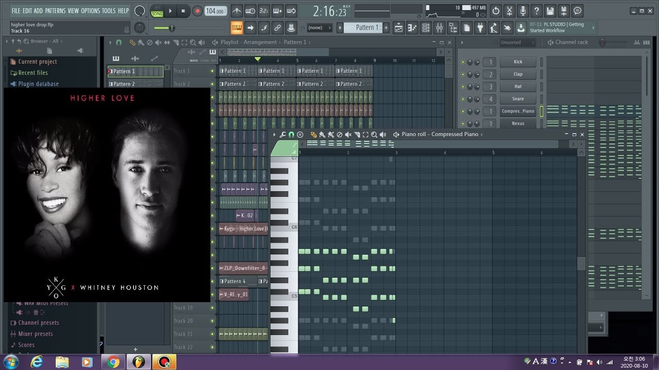The image size is (659, 370).
Task: Select the Playlist zoom tool
Action: [193, 43]
